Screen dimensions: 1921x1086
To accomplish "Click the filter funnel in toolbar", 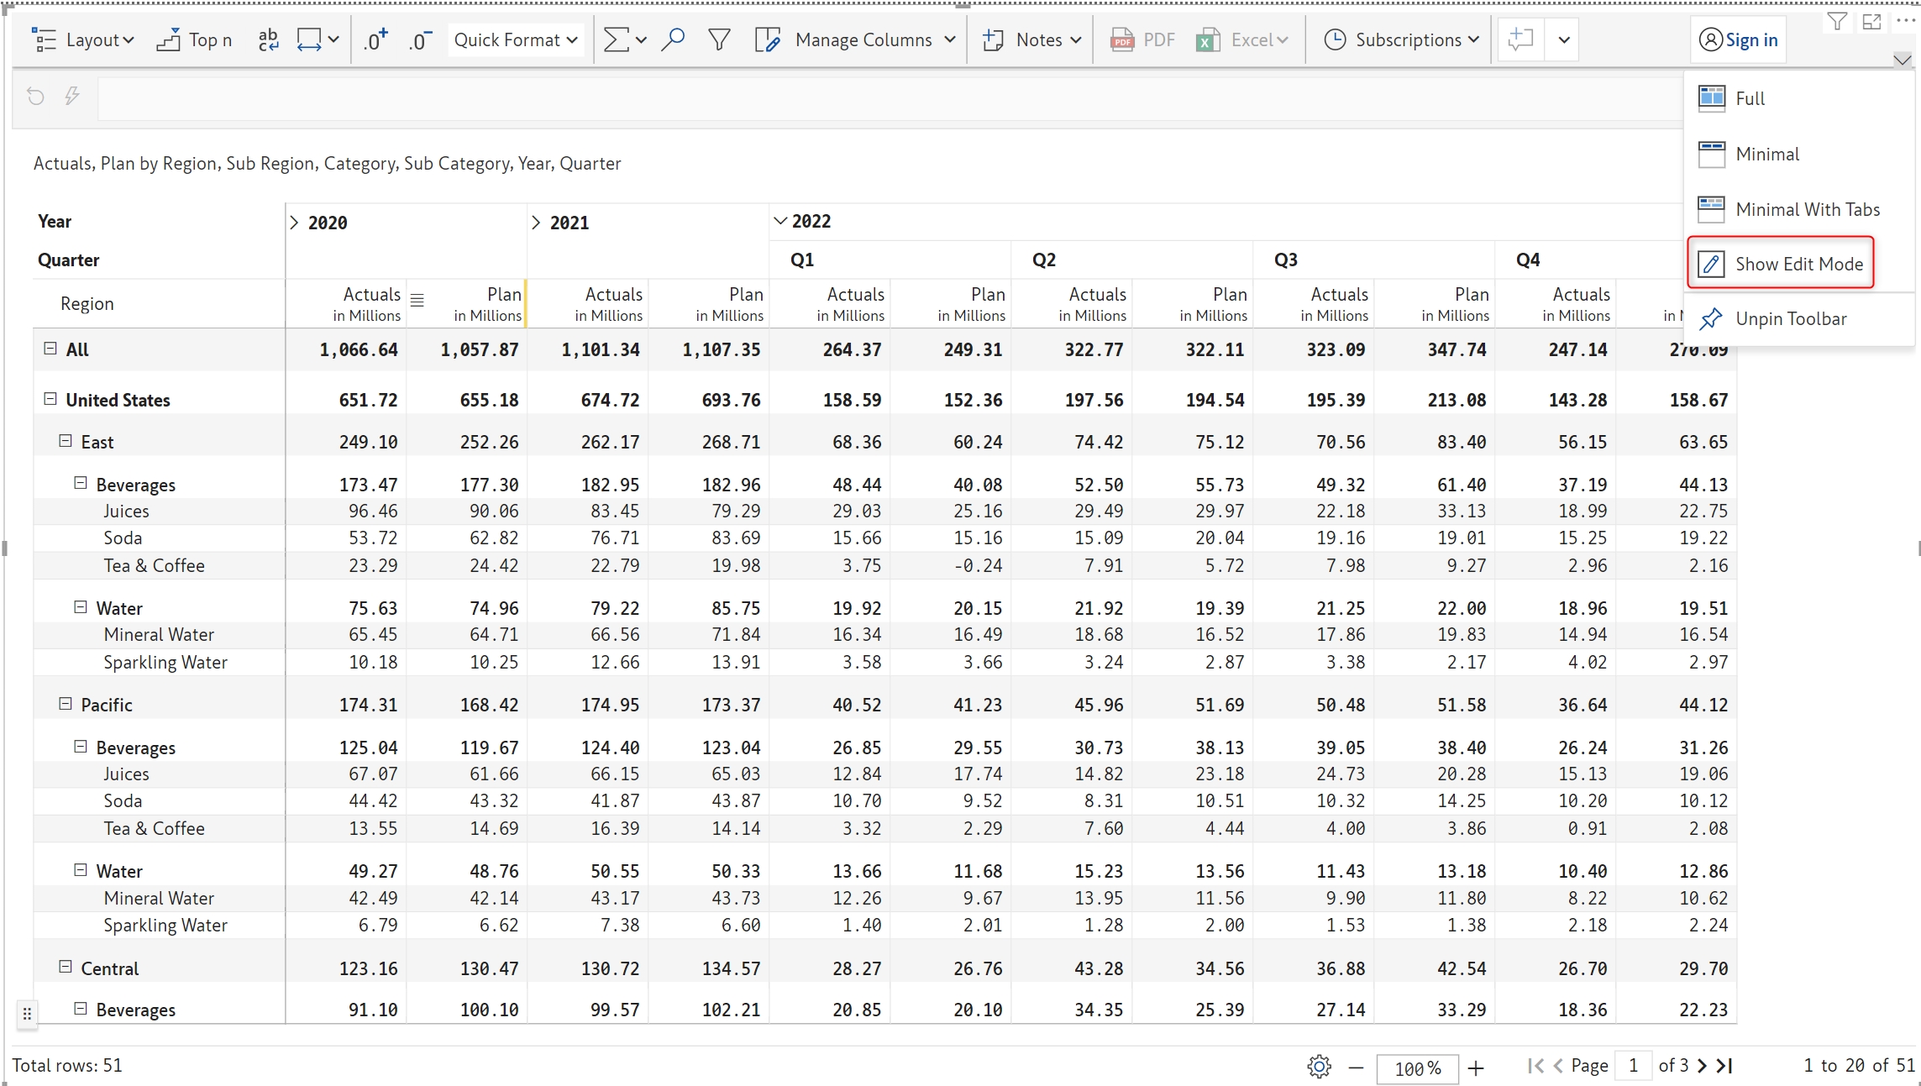I will tap(719, 39).
